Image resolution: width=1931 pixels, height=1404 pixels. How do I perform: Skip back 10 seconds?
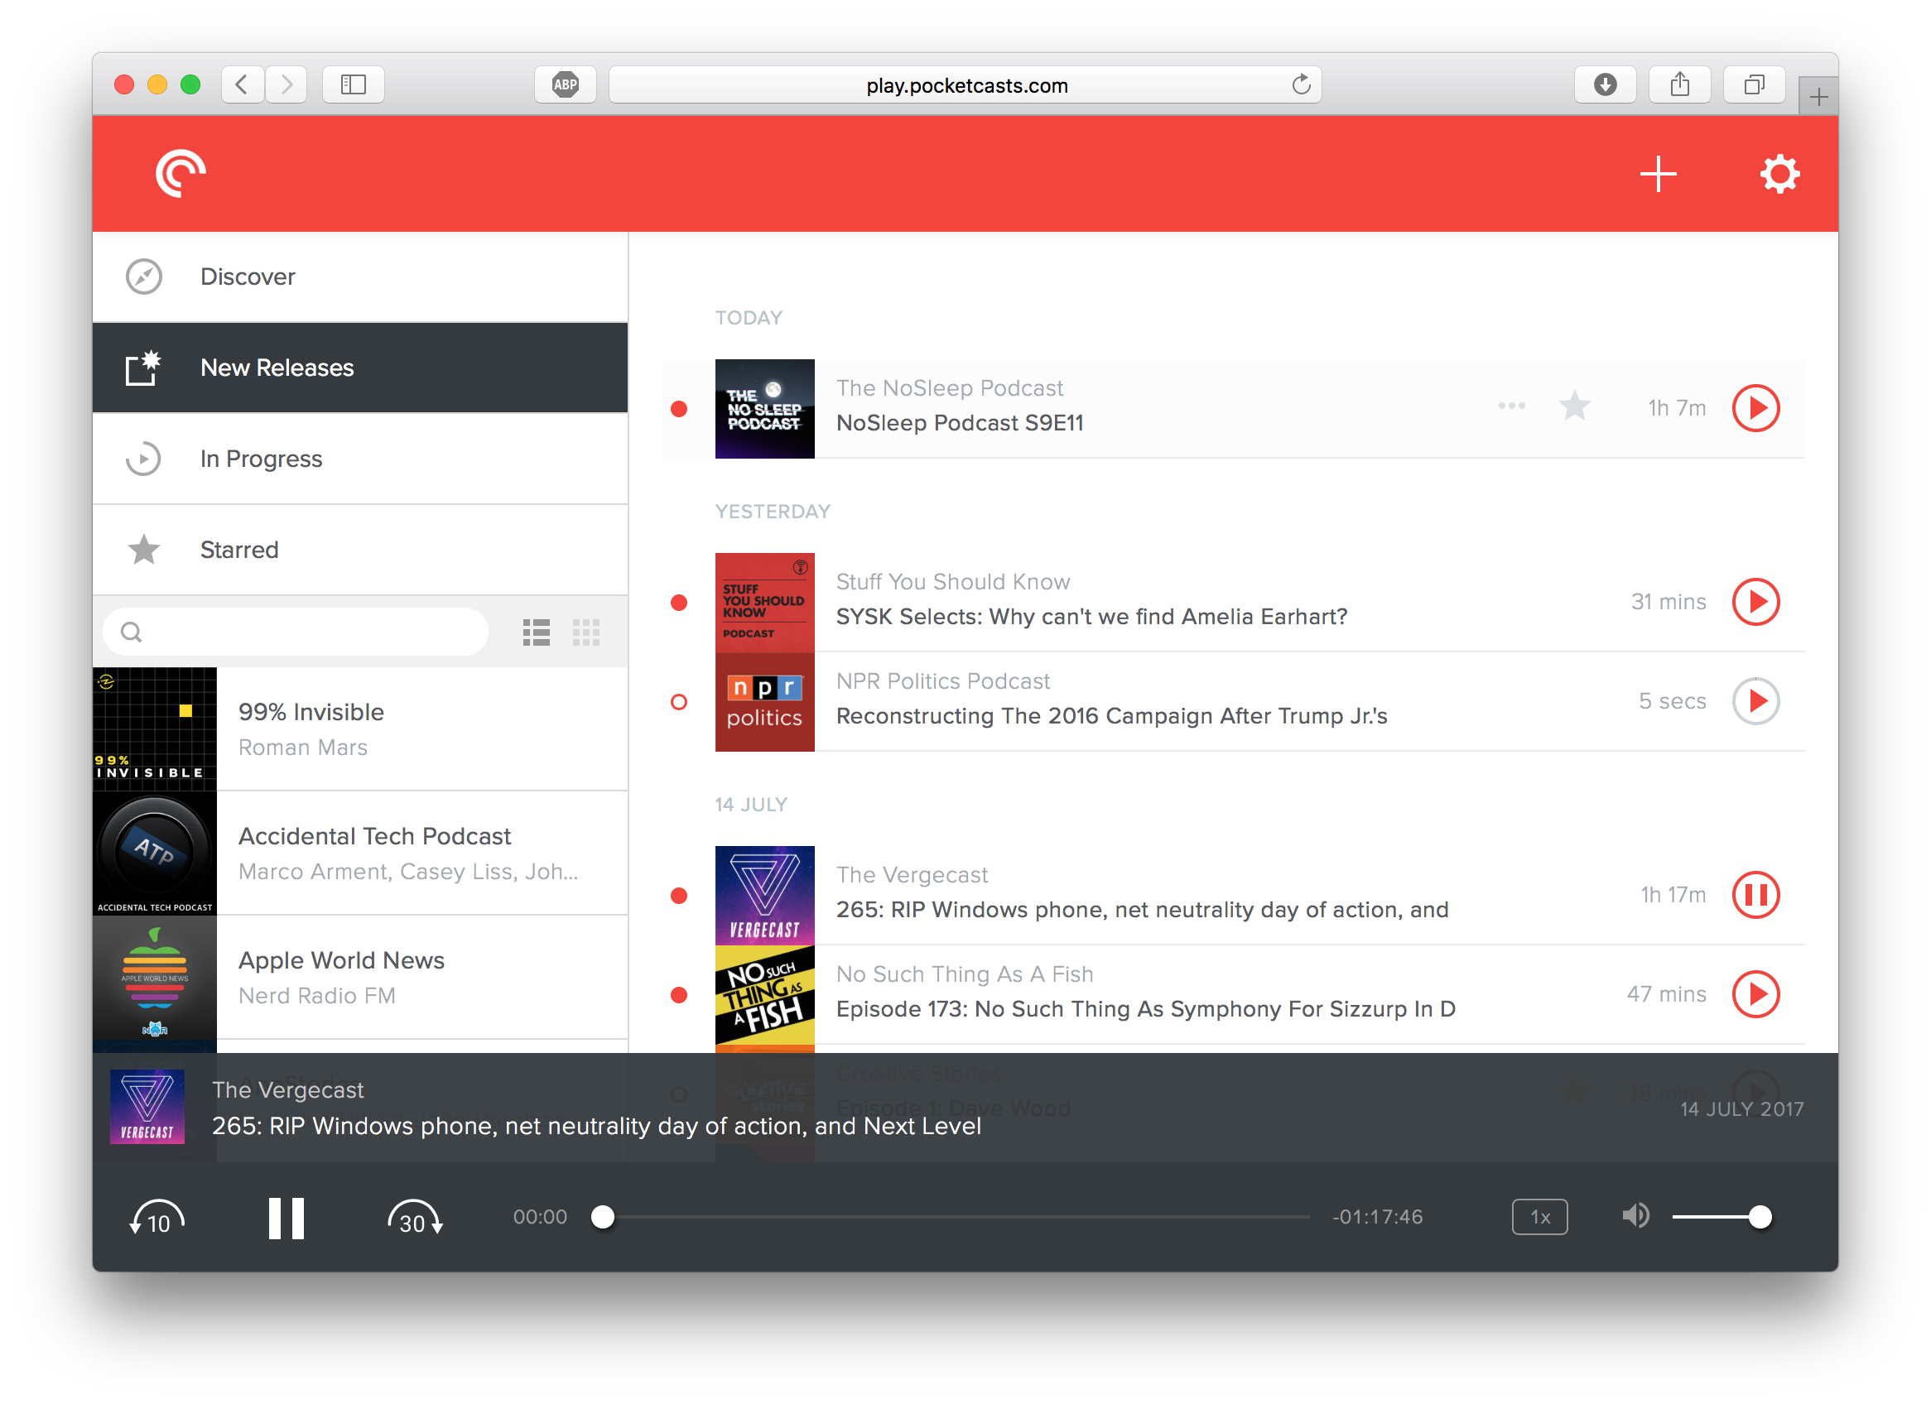pos(157,1219)
